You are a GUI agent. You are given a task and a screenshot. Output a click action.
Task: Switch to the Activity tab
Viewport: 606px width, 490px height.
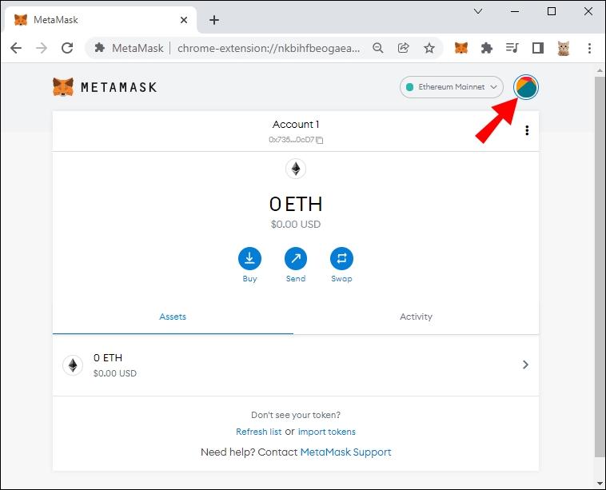coord(416,317)
